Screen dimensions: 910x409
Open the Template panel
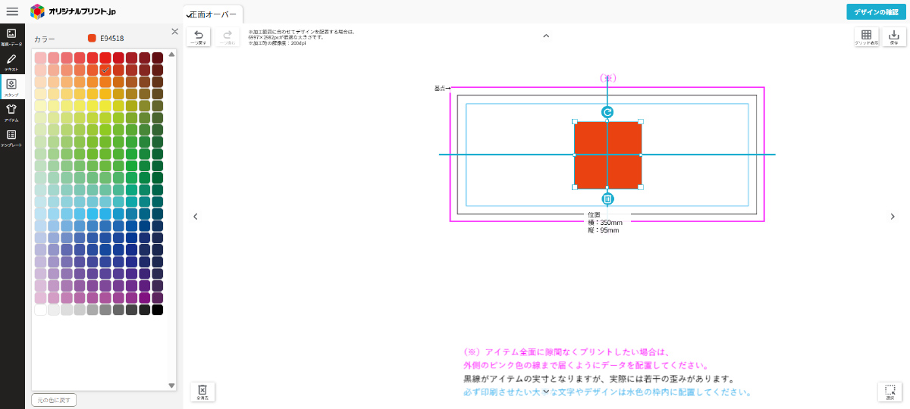pos(11,137)
